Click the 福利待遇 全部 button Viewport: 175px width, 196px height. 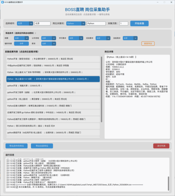(21, 43)
